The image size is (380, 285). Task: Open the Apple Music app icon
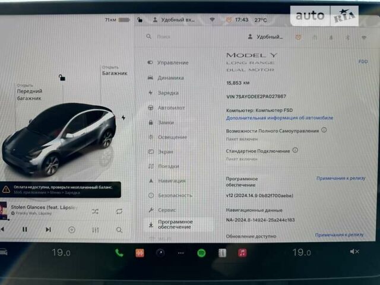coord(242,253)
